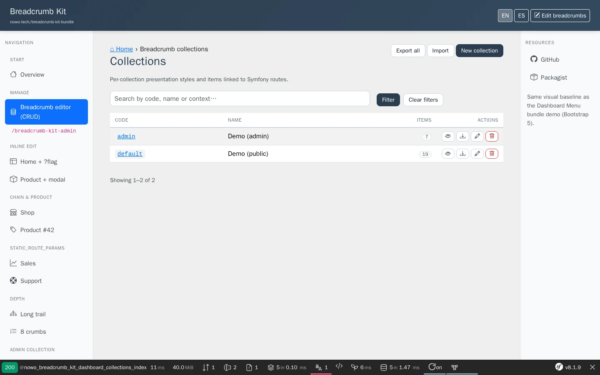The image size is (600, 375).
Task: Export the default collection download icon
Action: tap(462, 154)
